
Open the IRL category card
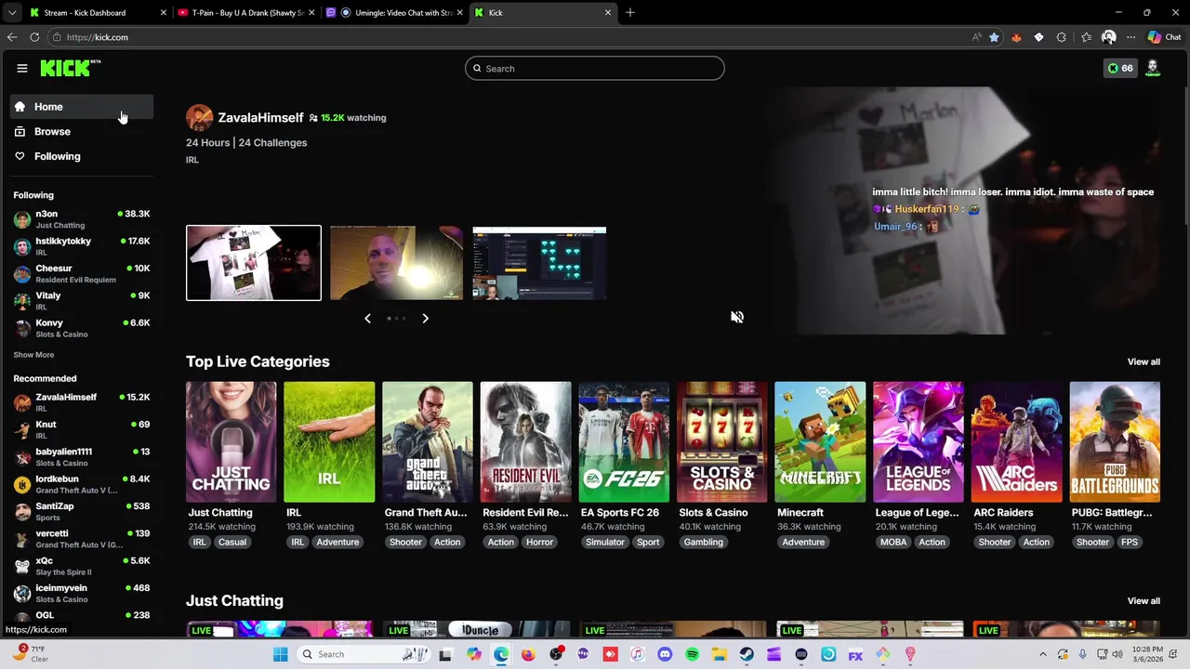329,442
